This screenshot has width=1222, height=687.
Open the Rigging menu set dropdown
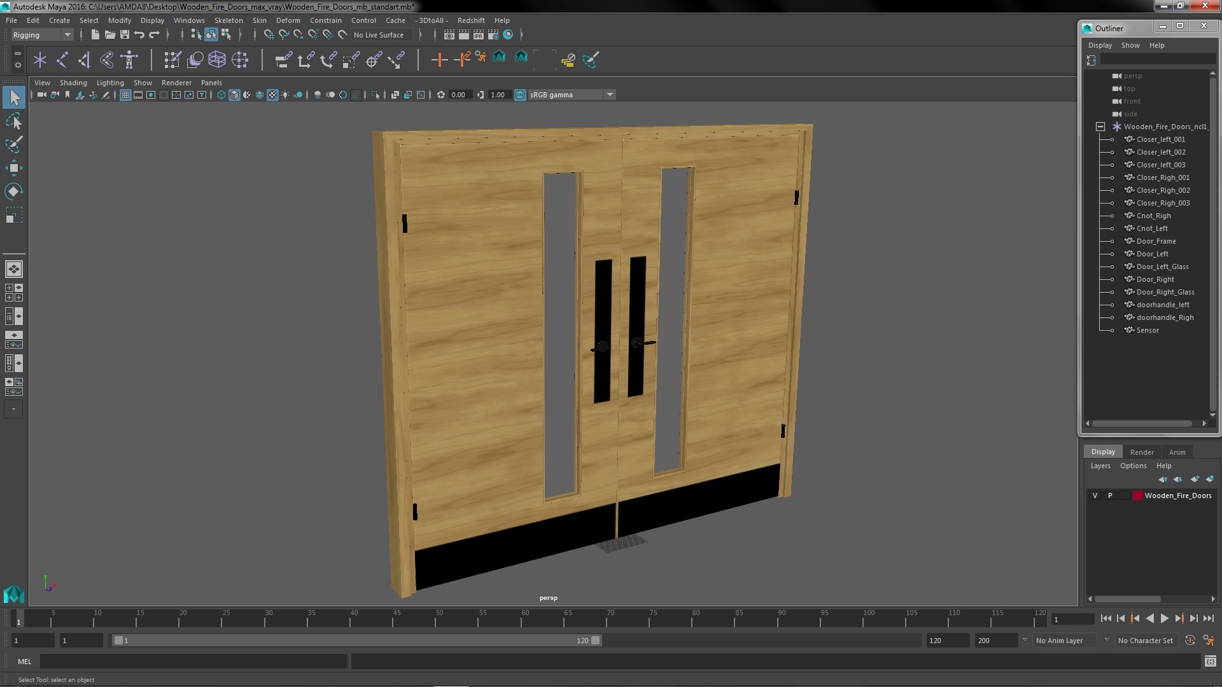coord(42,35)
